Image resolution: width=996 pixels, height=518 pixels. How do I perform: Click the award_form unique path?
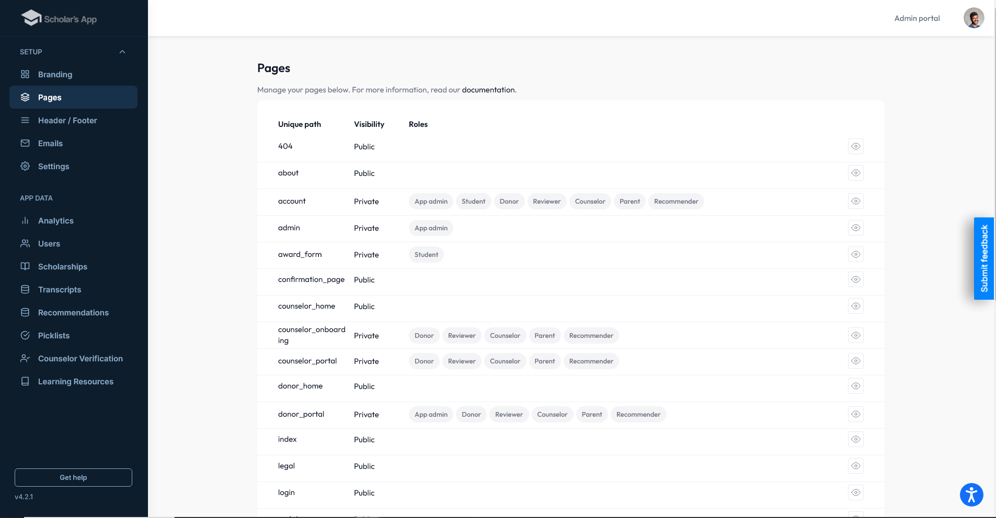pyautogui.click(x=300, y=254)
